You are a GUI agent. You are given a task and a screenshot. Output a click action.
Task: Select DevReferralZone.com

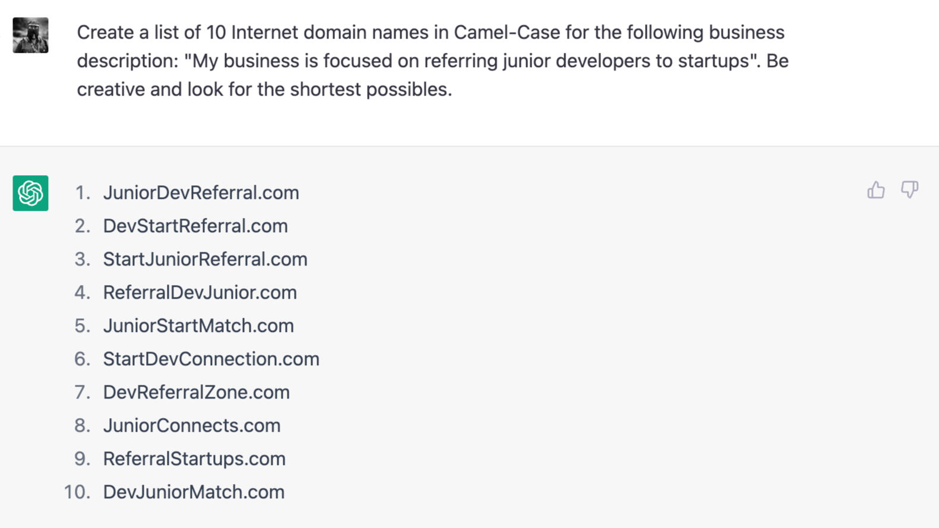tap(196, 392)
